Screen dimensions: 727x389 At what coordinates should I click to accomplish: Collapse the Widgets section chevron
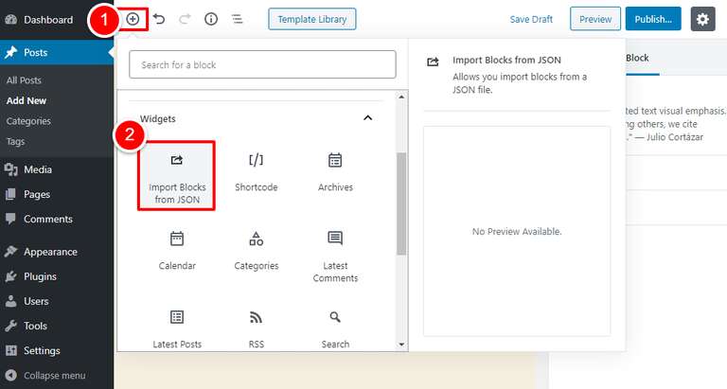click(x=368, y=118)
